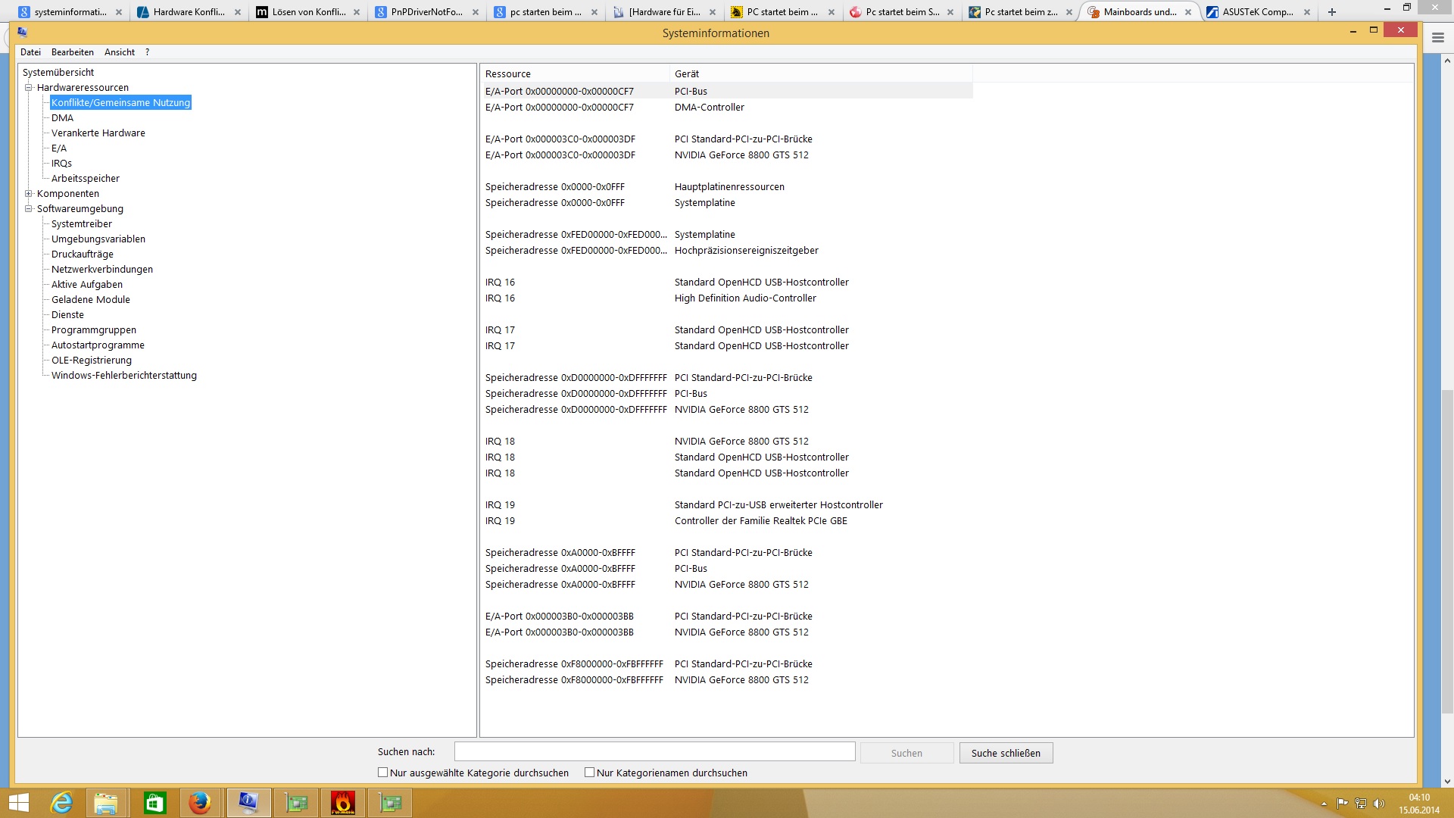Switch to Firefox in the taskbar
This screenshot has height=818, width=1454.
pos(200,803)
